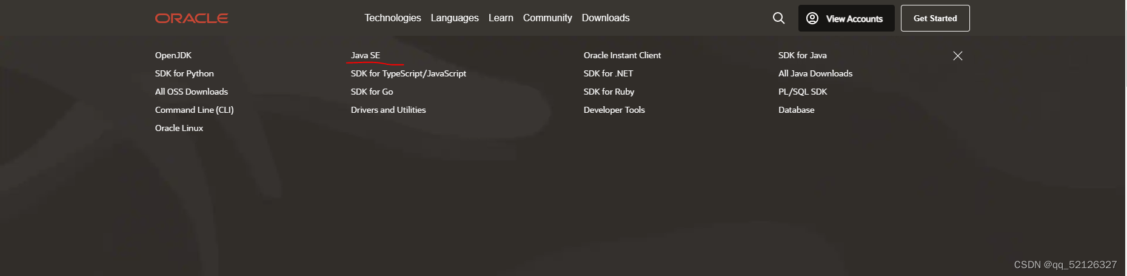Open the Oracle Linux link
1127x276 pixels.
tap(179, 128)
